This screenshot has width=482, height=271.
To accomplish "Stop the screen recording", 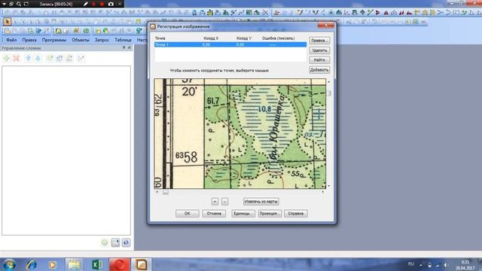I will pyautogui.click(x=102, y=4).
